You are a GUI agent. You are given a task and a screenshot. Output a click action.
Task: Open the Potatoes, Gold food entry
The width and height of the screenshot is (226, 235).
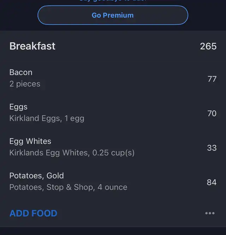click(x=37, y=175)
